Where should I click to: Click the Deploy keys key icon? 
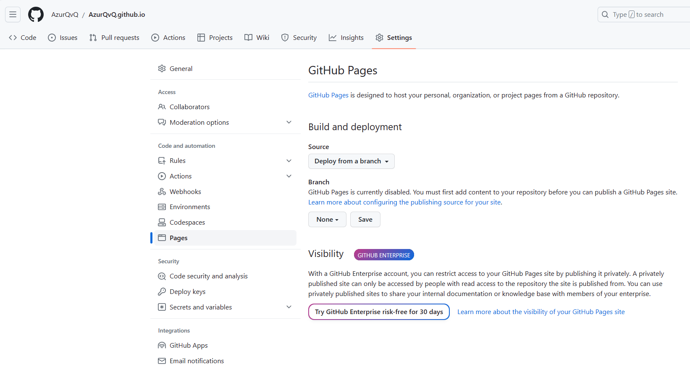click(162, 291)
